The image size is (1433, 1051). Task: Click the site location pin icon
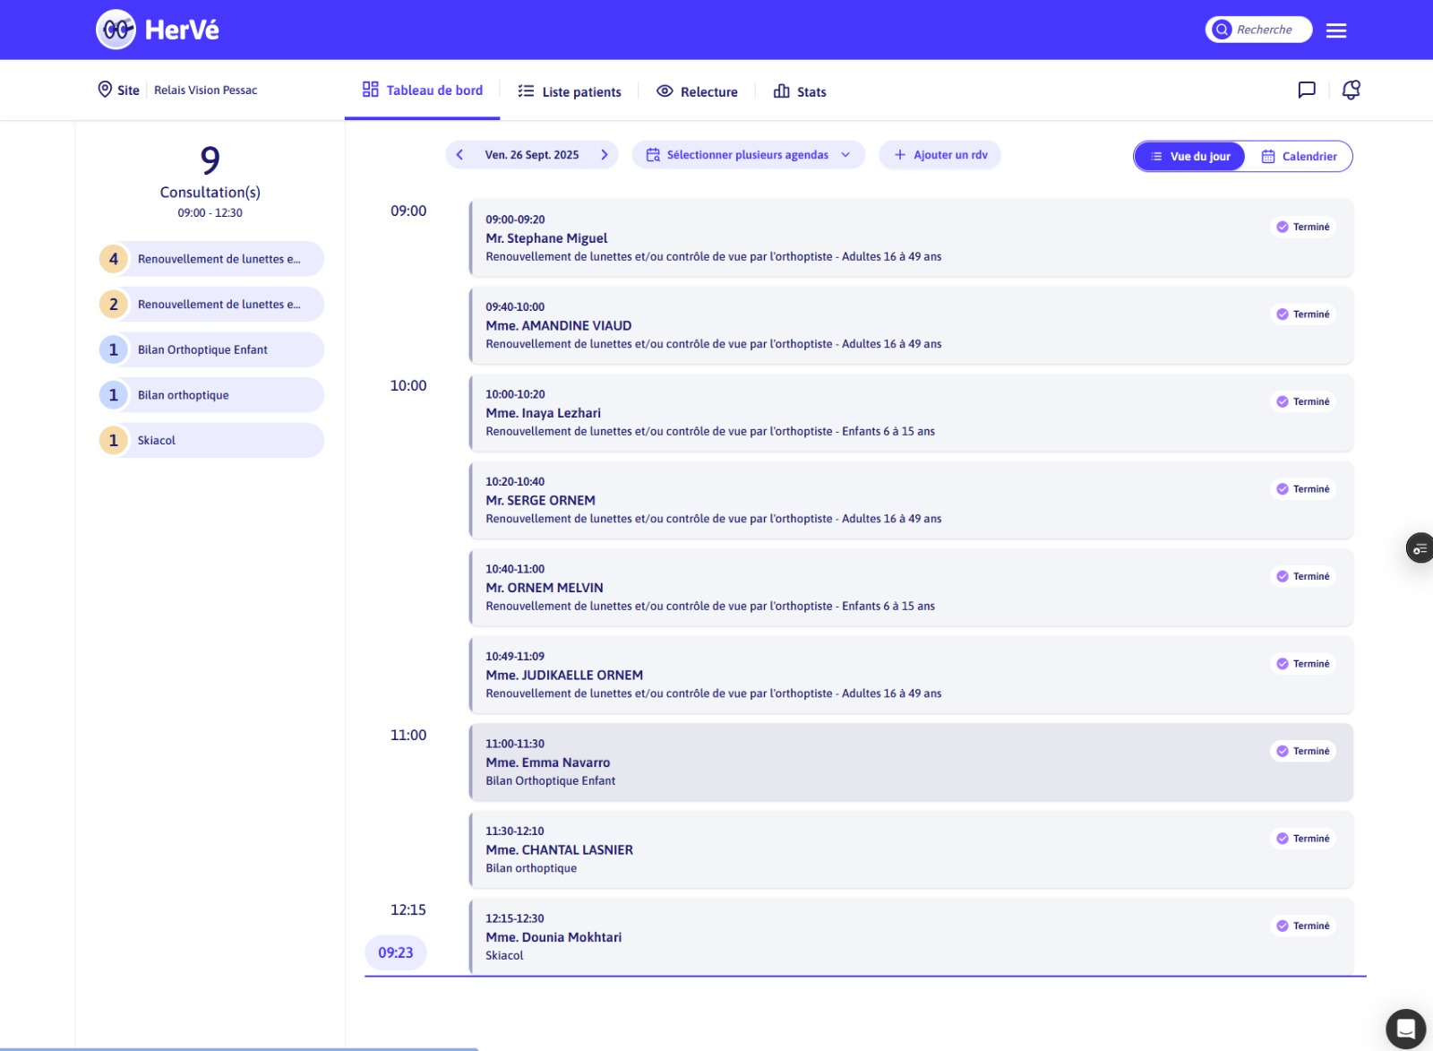pyautogui.click(x=105, y=90)
